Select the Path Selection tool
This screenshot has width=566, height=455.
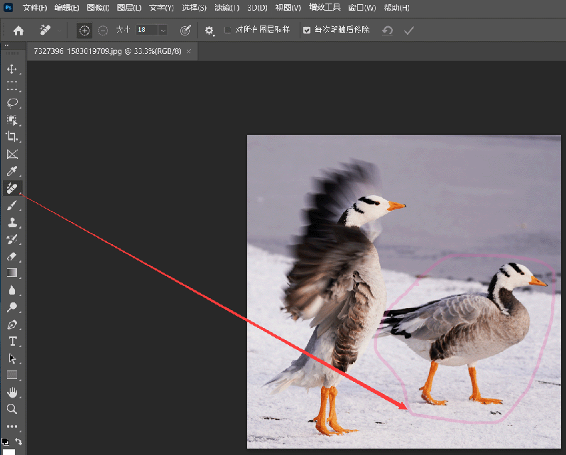(12, 358)
